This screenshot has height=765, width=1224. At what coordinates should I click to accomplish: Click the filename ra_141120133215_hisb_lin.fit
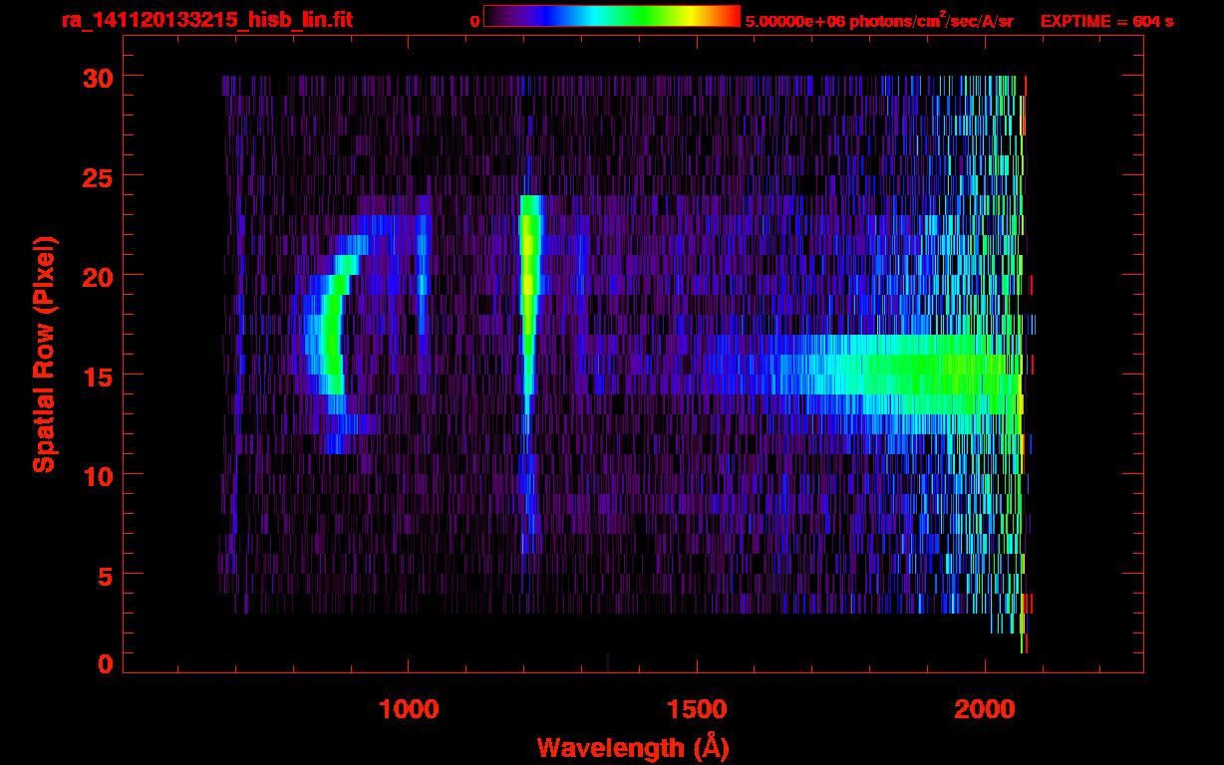[x=206, y=19]
